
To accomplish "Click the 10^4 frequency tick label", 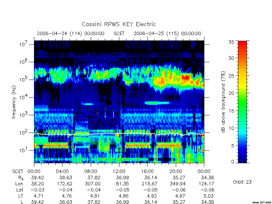I will [x=23, y=97].
